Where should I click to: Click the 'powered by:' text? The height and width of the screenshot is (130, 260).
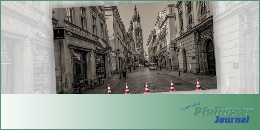(191, 106)
